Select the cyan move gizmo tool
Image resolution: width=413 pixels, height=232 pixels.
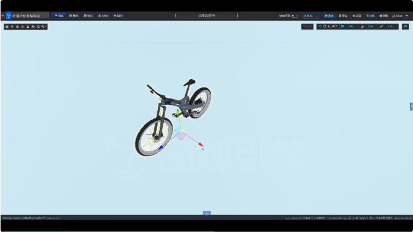point(320,26)
